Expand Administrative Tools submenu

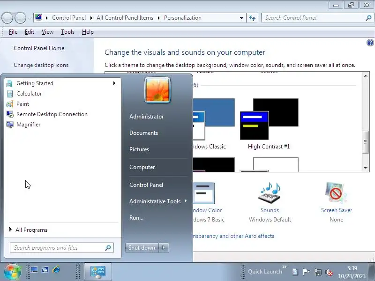(x=186, y=201)
